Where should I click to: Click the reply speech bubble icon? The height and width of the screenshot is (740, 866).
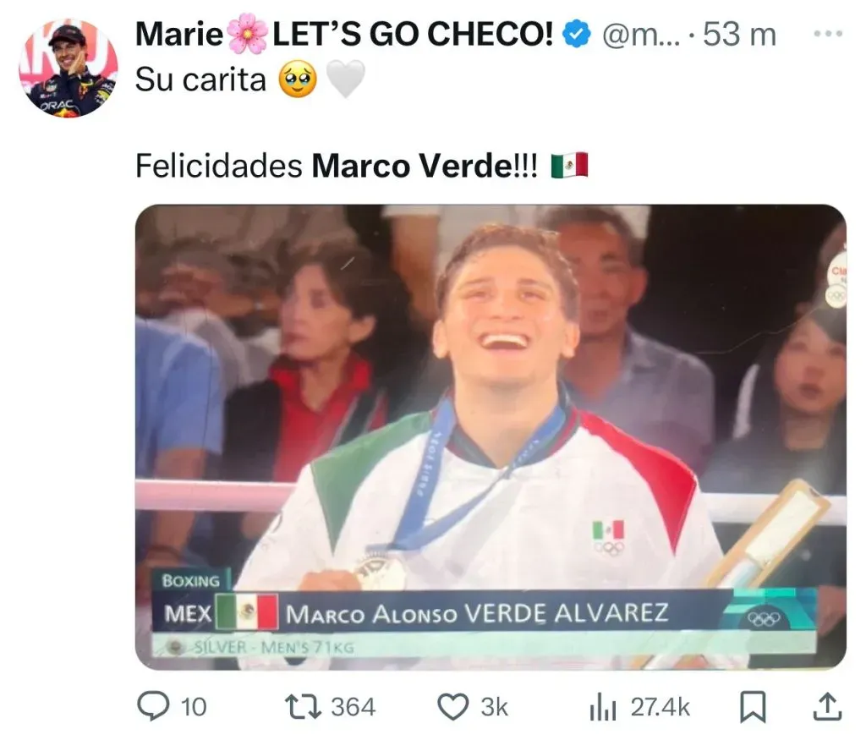[153, 706]
